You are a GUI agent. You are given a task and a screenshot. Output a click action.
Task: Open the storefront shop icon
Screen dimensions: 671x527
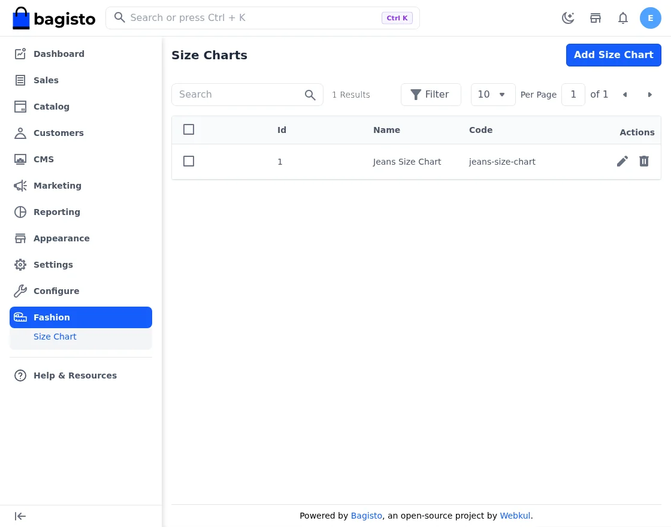click(596, 18)
